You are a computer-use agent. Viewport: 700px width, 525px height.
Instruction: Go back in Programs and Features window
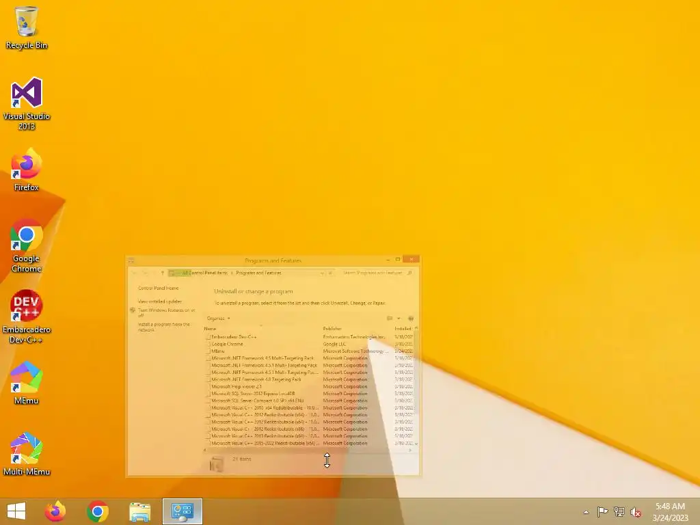(135, 273)
